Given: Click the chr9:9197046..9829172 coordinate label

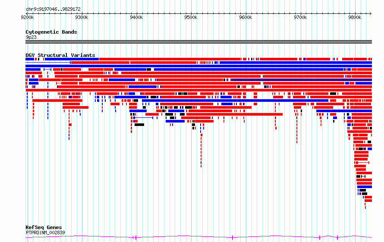Looking at the screenshot, I should point(53,9).
